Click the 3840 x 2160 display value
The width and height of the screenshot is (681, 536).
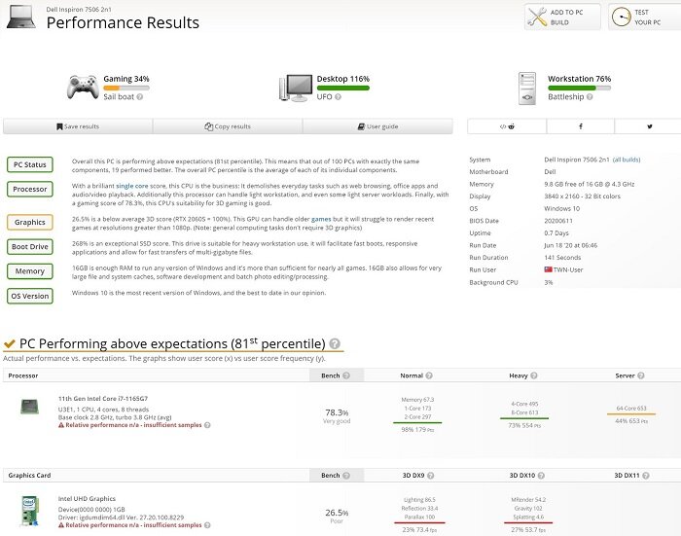(x=582, y=197)
